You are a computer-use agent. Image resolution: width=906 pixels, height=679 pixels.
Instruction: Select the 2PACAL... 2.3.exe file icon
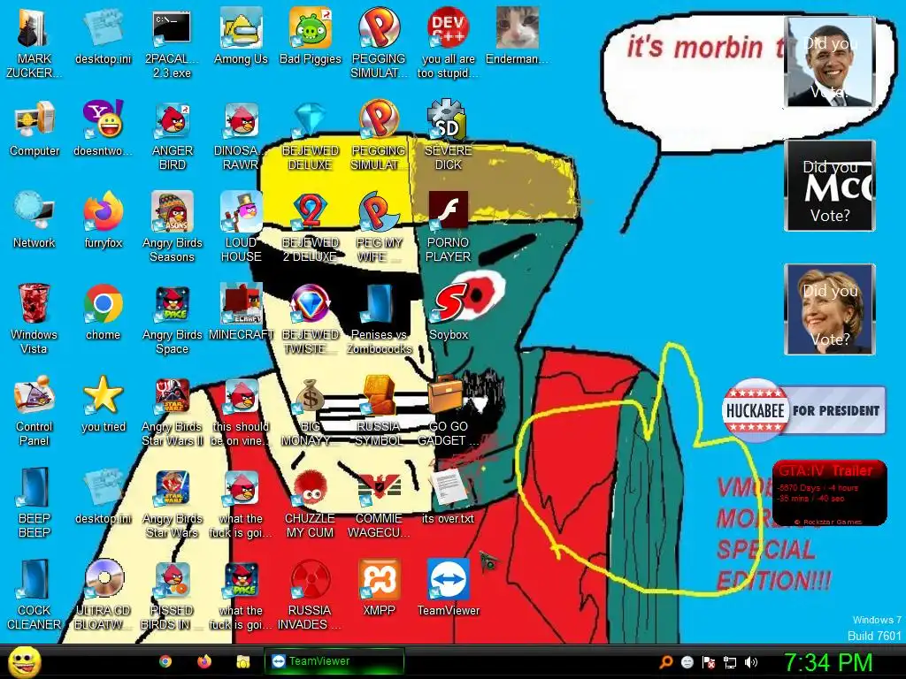(172, 42)
